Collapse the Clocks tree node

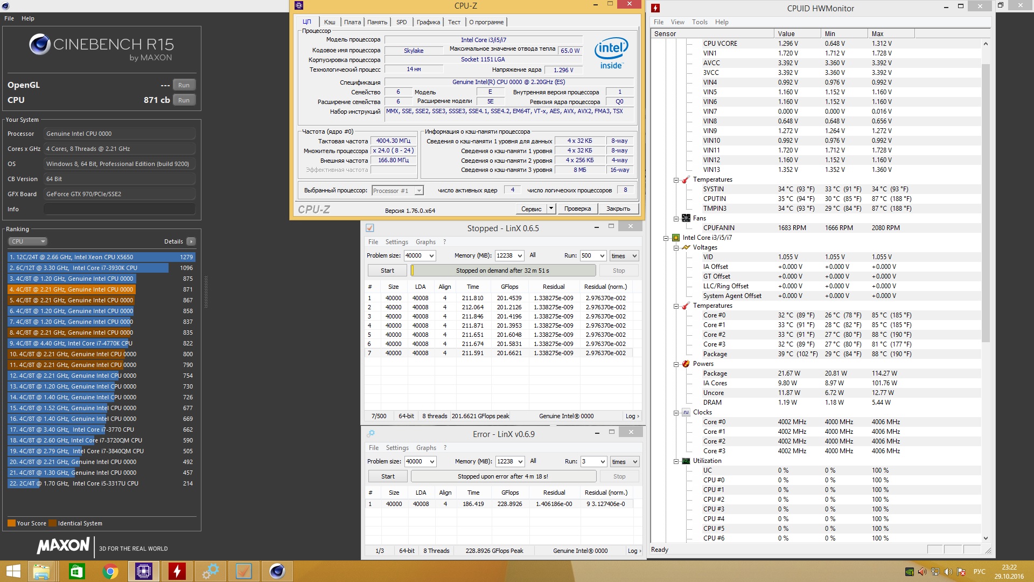676,413
